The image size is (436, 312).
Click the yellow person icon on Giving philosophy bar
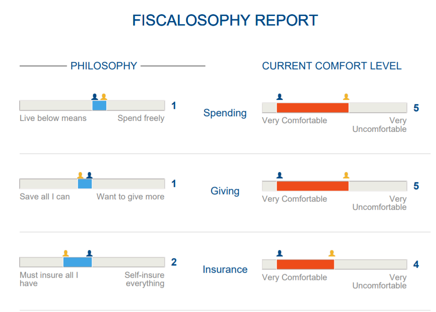coord(80,175)
